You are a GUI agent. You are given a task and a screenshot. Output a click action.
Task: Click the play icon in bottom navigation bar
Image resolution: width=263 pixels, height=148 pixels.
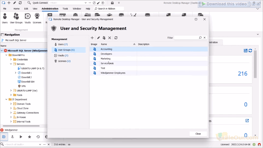pyautogui.click(x=21, y=137)
